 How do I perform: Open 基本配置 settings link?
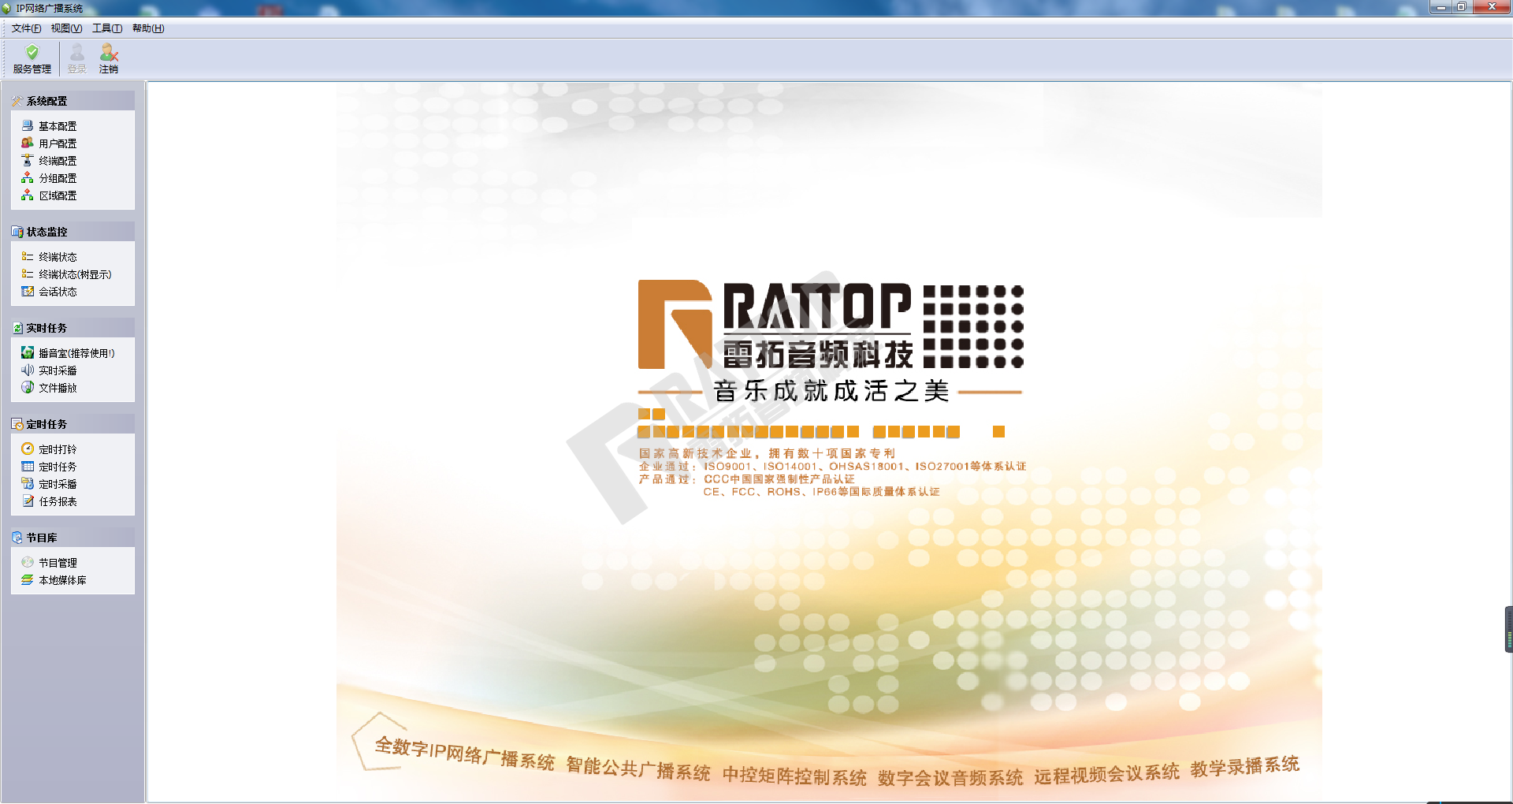[58, 126]
